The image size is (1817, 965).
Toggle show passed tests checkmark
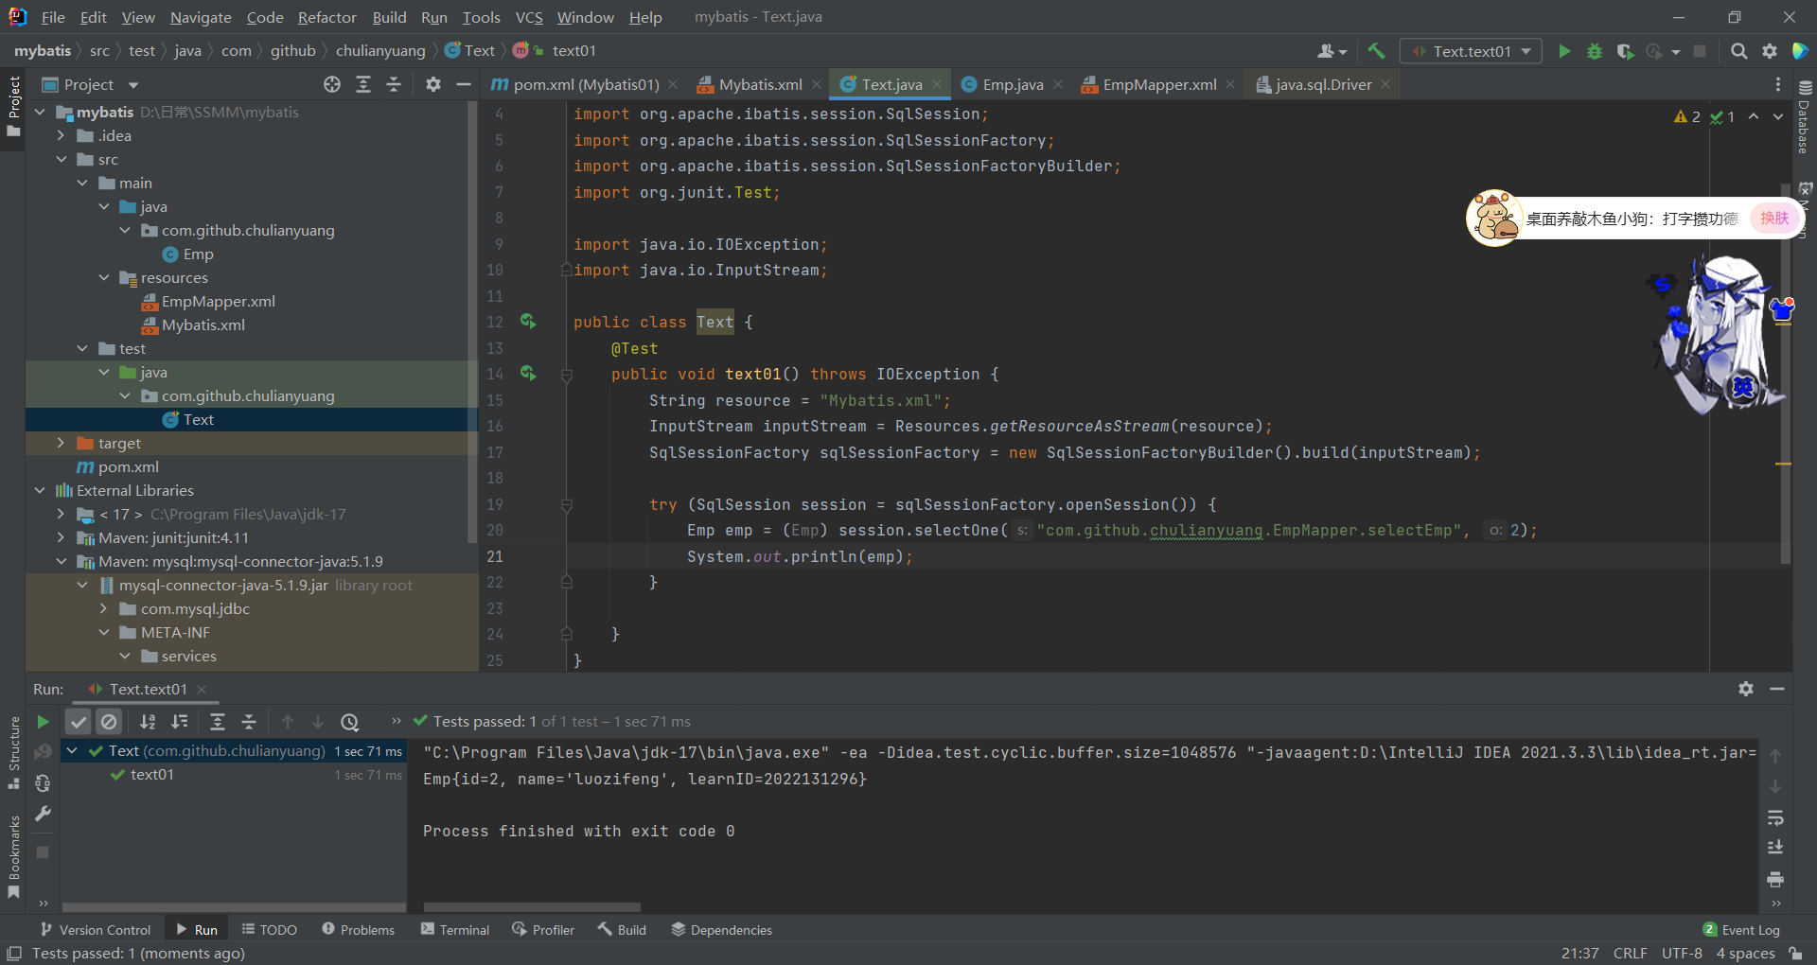[79, 722]
